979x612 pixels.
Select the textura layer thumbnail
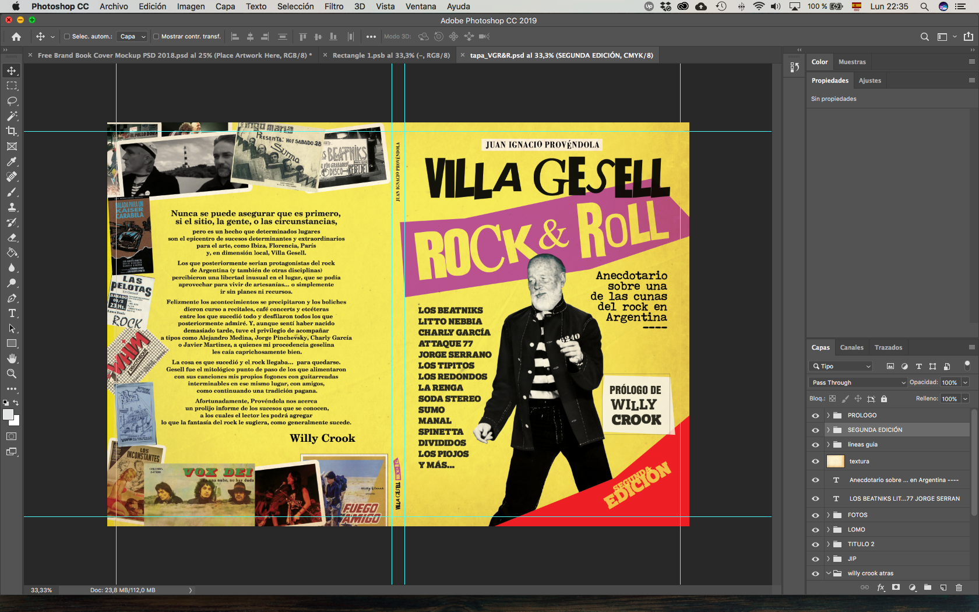coord(836,461)
